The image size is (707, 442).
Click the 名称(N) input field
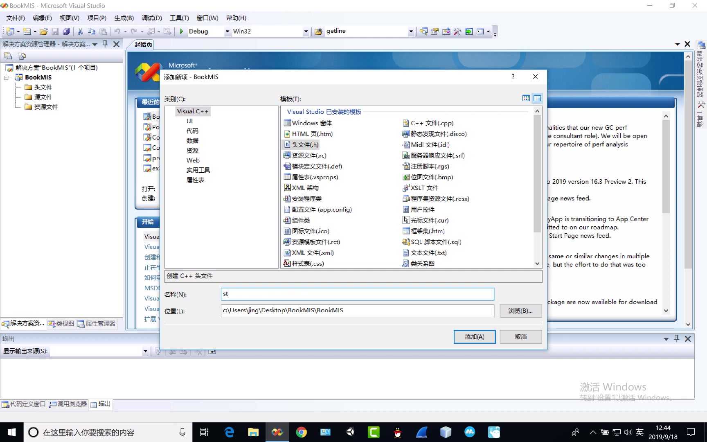[x=358, y=294]
